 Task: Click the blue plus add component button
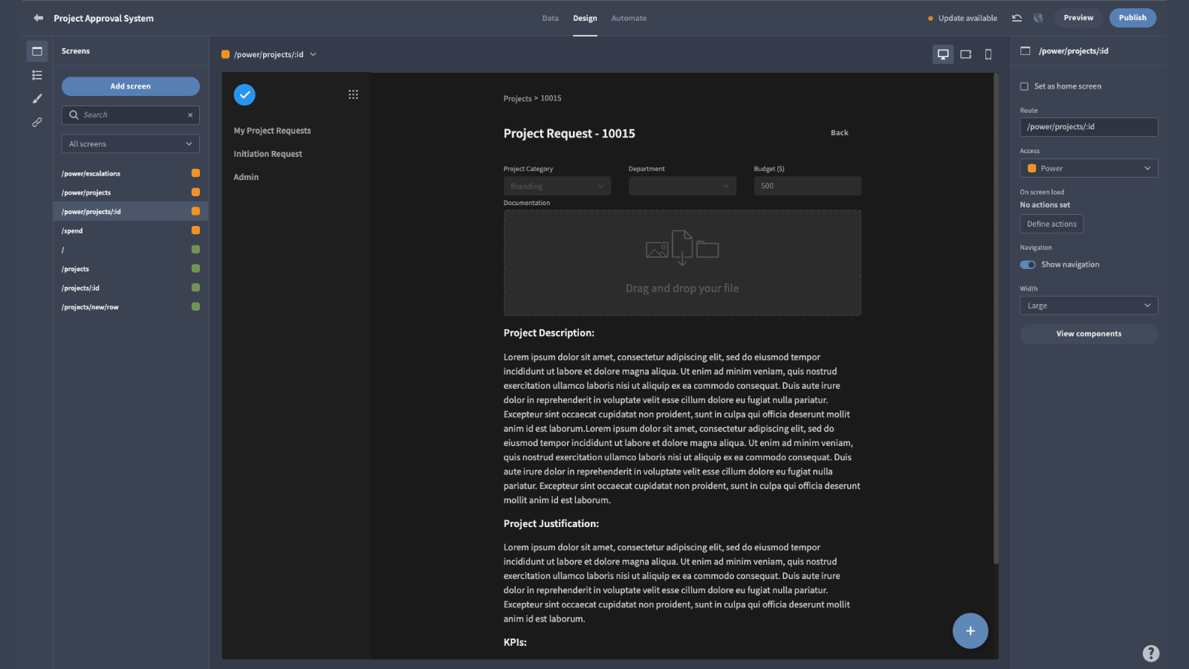click(971, 631)
